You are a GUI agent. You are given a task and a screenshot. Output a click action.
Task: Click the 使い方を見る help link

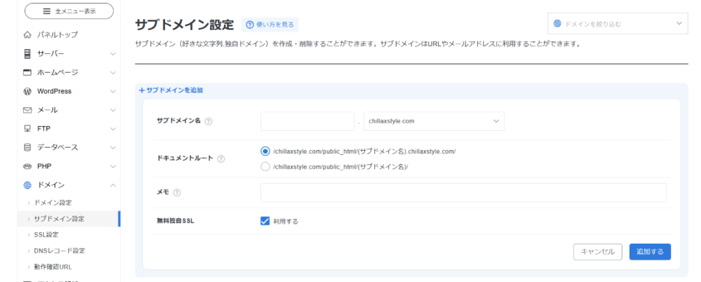point(270,25)
